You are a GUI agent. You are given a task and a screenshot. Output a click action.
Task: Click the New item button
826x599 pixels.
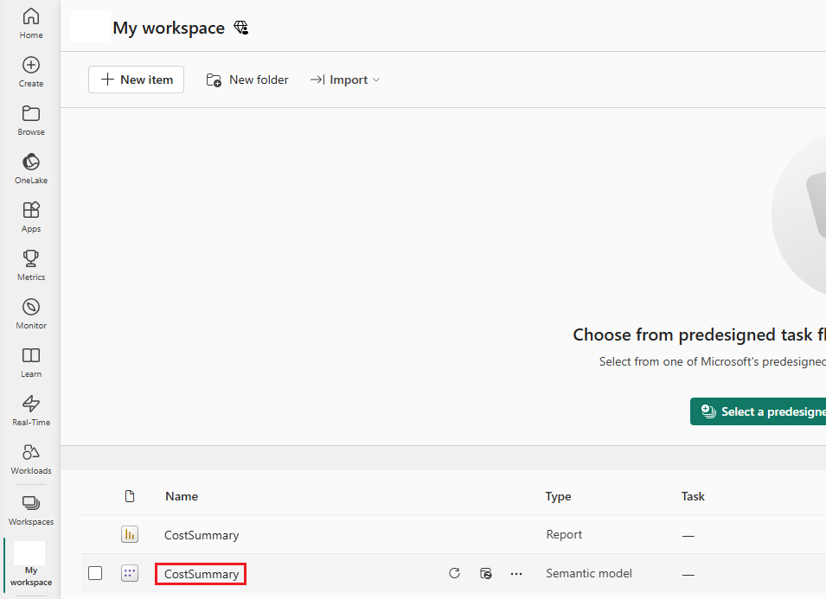pyautogui.click(x=136, y=80)
